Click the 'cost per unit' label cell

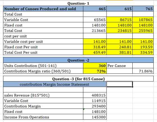(43, 36)
